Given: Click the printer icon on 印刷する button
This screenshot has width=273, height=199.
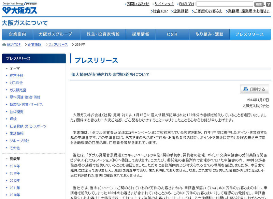Looking at the screenshot, I should (x=245, y=89).
